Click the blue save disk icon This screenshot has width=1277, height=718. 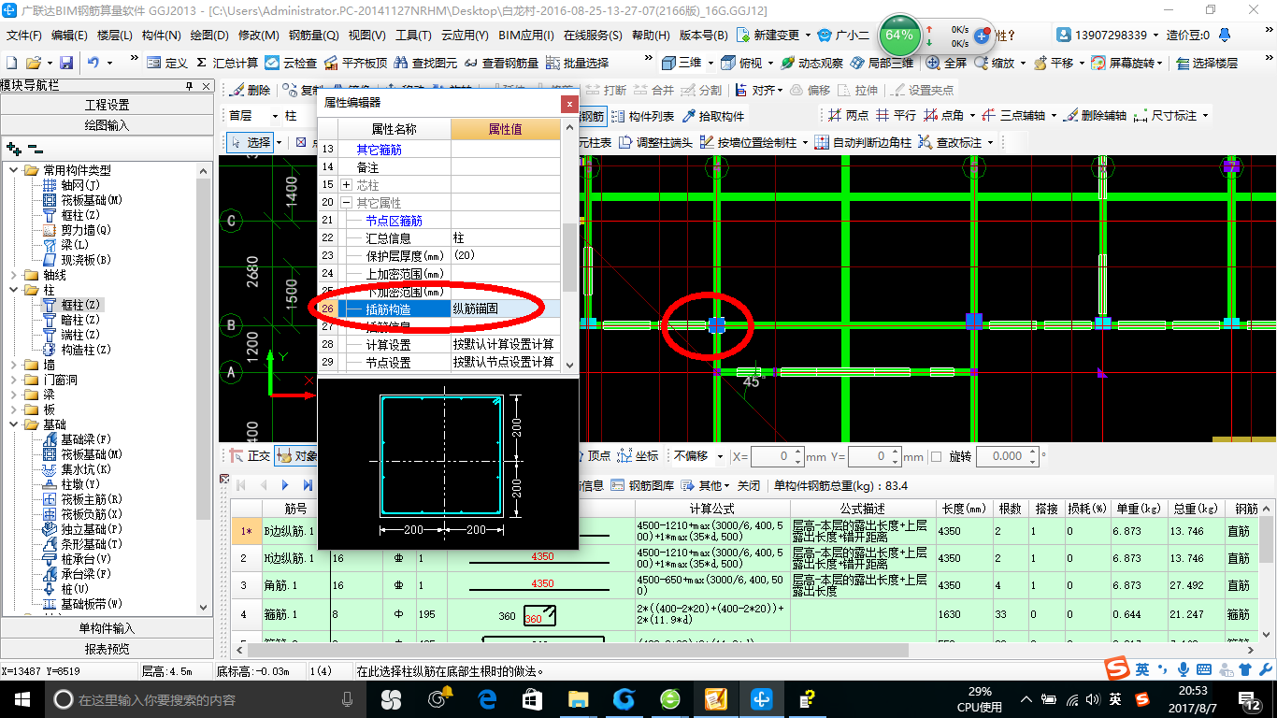click(x=66, y=63)
